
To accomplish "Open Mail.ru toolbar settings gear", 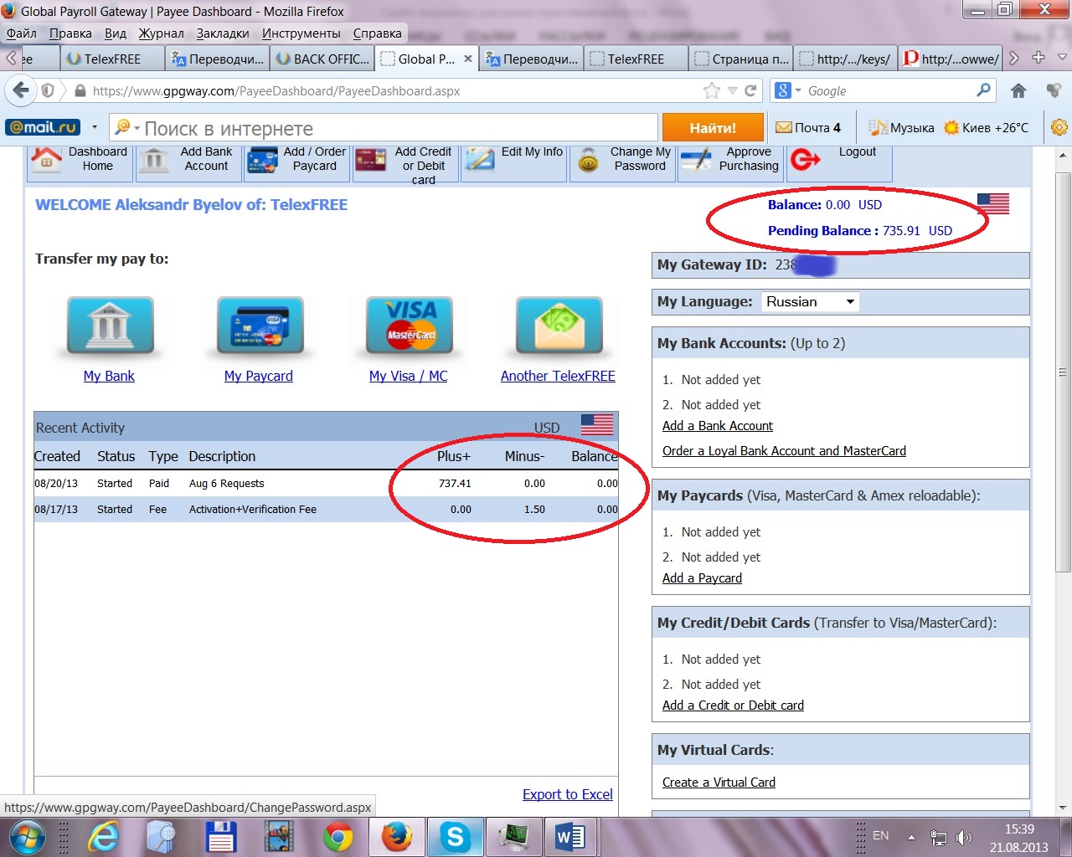I will click(x=1059, y=127).
